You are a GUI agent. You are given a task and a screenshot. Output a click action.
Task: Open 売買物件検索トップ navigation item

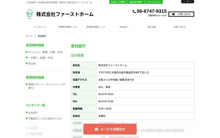click(x=96, y=27)
